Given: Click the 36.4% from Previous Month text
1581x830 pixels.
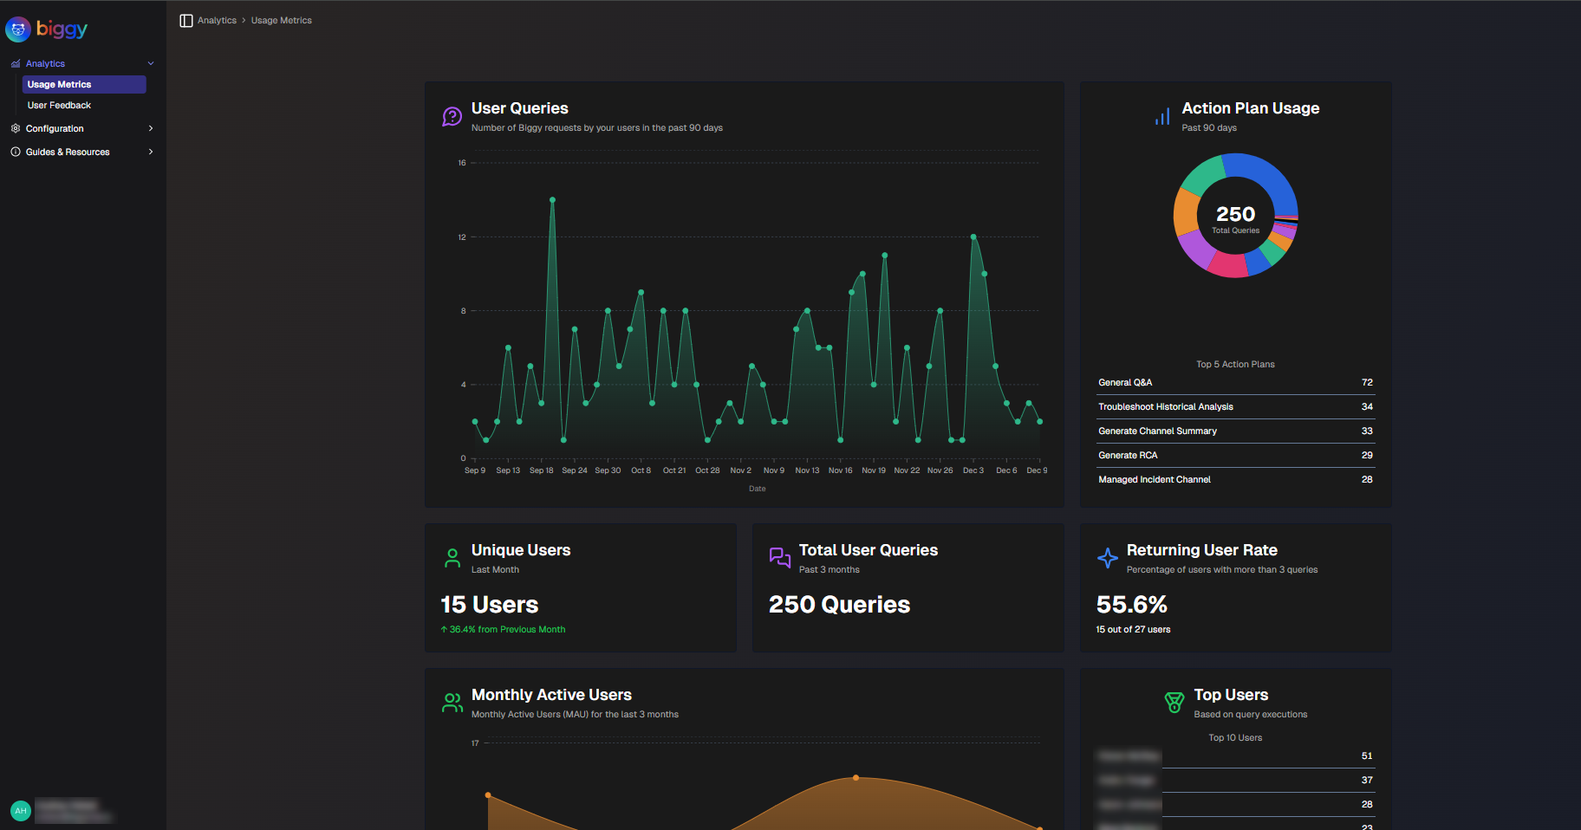Looking at the screenshot, I should point(503,630).
